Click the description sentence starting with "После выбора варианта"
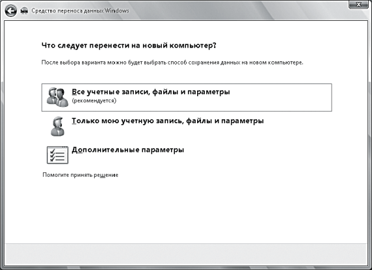This screenshot has width=372, height=270. pyautogui.click(x=172, y=63)
